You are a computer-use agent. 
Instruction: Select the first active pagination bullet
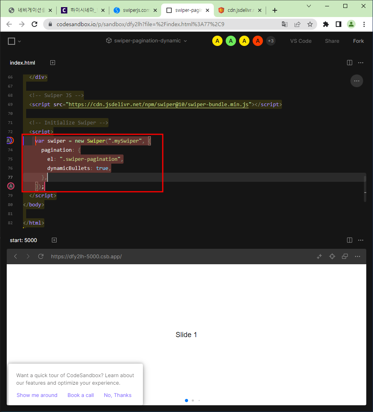click(186, 401)
